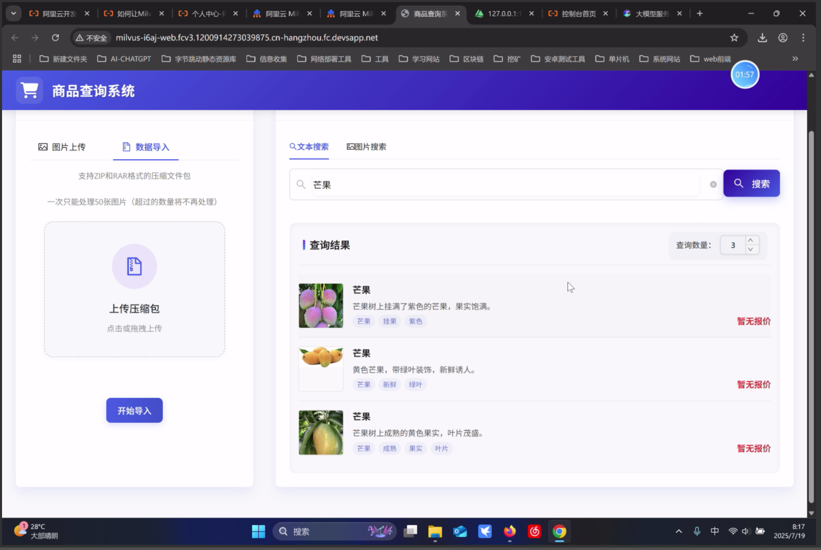Click the 紫色 tag
The height and width of the screenshot is (550, 821).
click(415, 321)
